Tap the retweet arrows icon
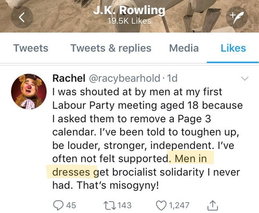 click(110, 205)
